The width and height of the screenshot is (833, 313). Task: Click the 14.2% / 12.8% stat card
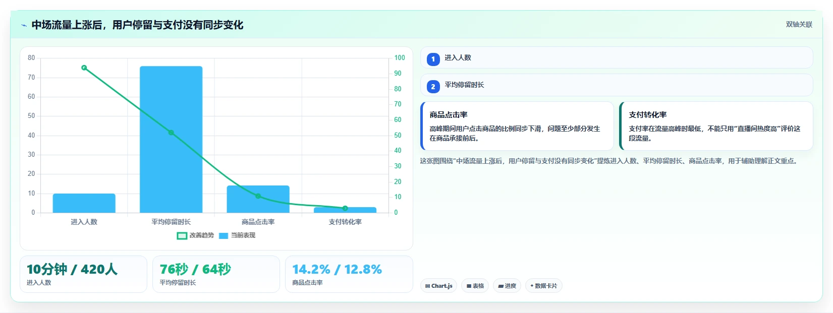click(349, 274)
